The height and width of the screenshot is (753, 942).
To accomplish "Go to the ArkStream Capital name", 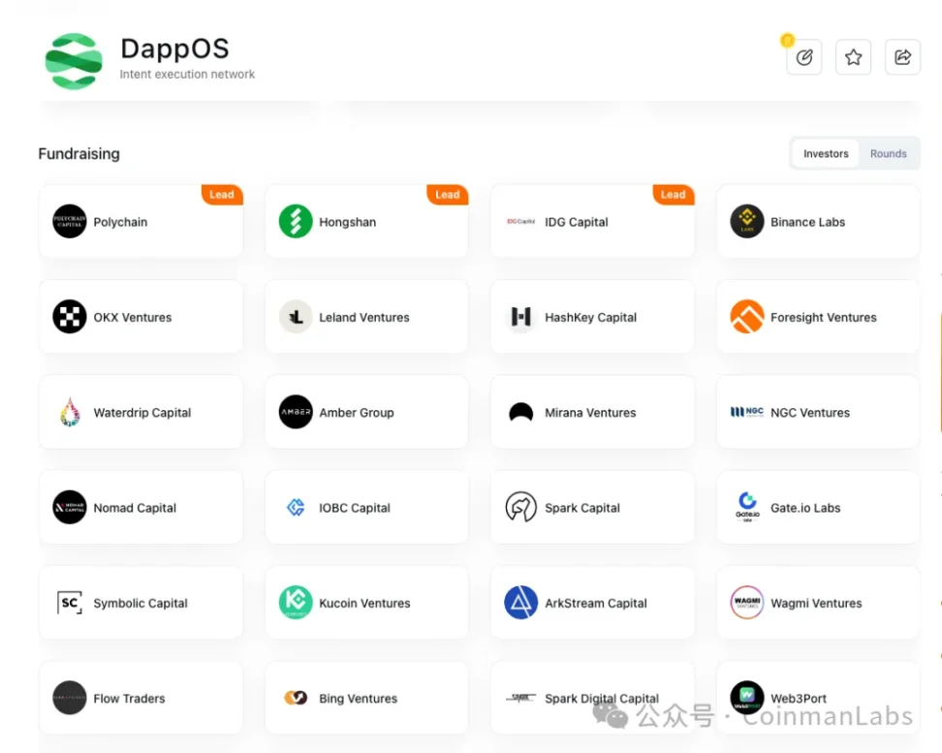I will click(x=595, y=604).
